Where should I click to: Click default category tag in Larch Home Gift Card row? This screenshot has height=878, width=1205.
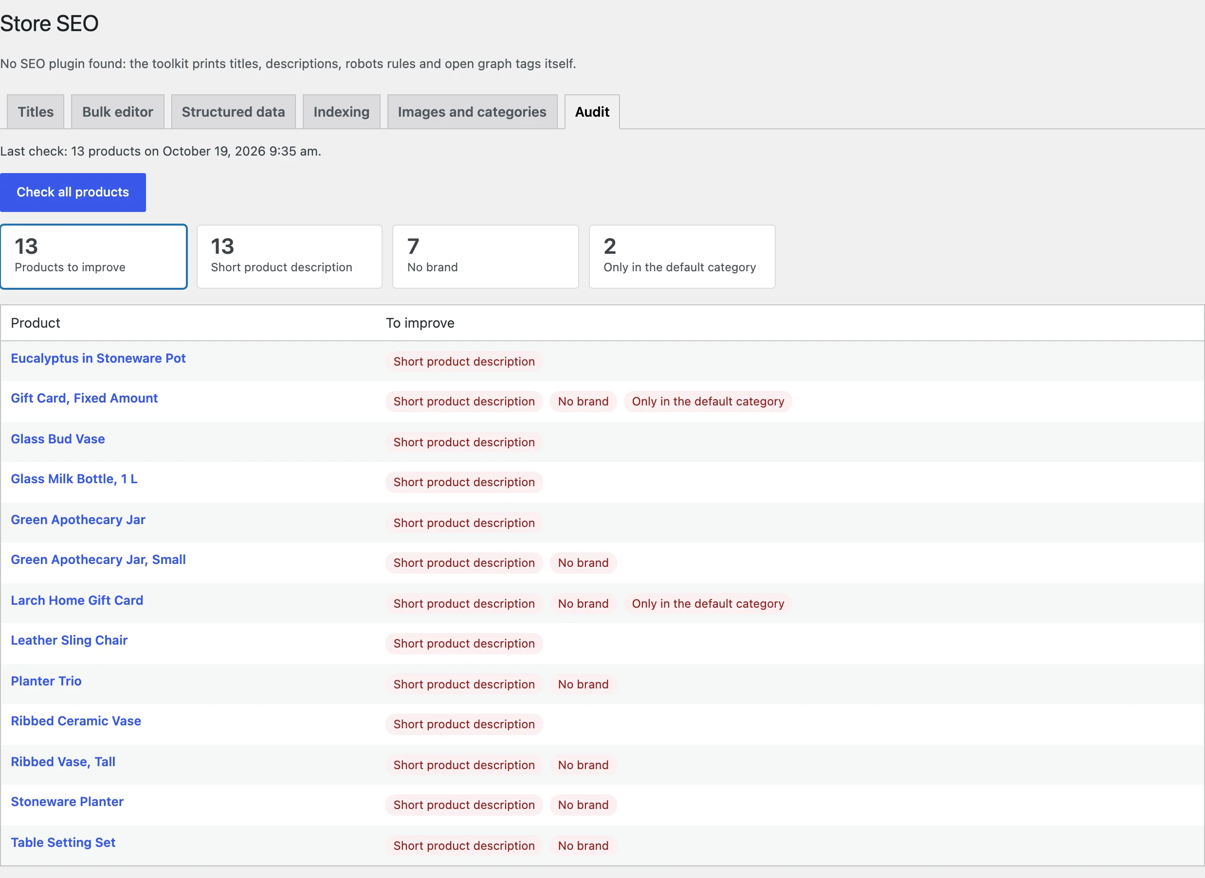(708, 604)
